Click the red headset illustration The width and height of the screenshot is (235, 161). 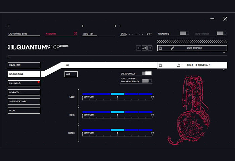pyautogui.click(x=189, y=110)
